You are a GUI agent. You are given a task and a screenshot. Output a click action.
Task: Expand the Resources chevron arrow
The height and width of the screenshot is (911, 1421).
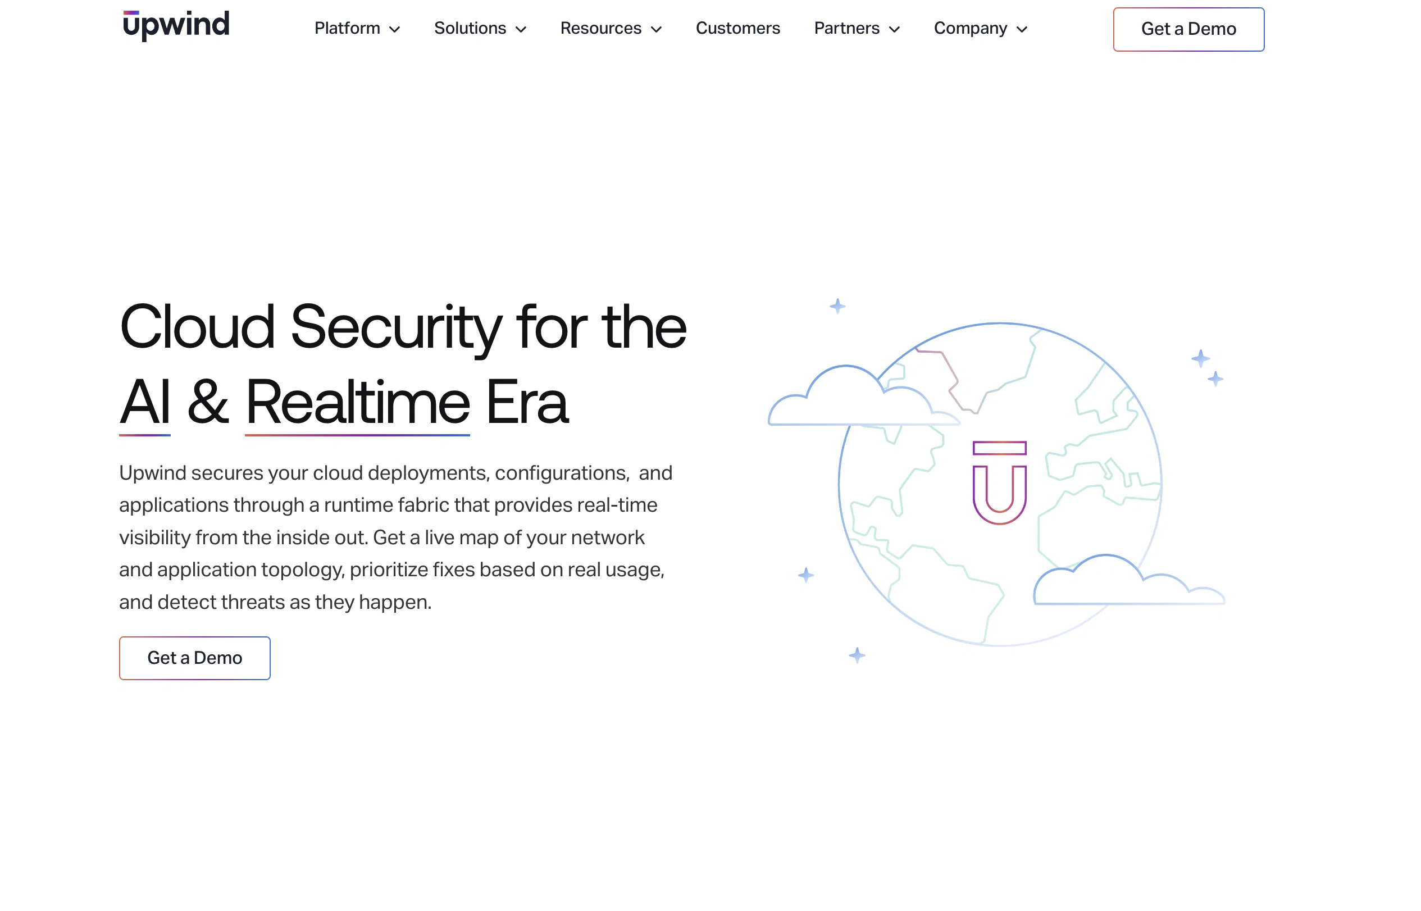pyautogui.click(x=656, y=30)
